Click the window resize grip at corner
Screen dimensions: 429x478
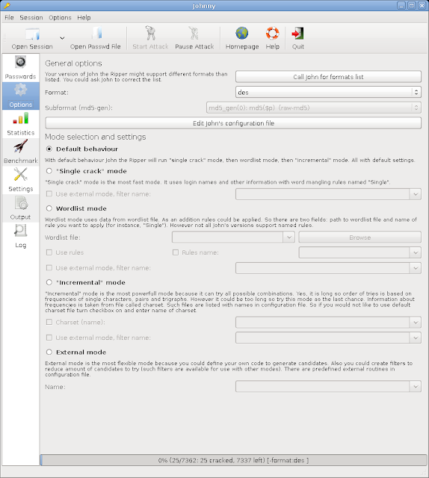click(424, 473)
